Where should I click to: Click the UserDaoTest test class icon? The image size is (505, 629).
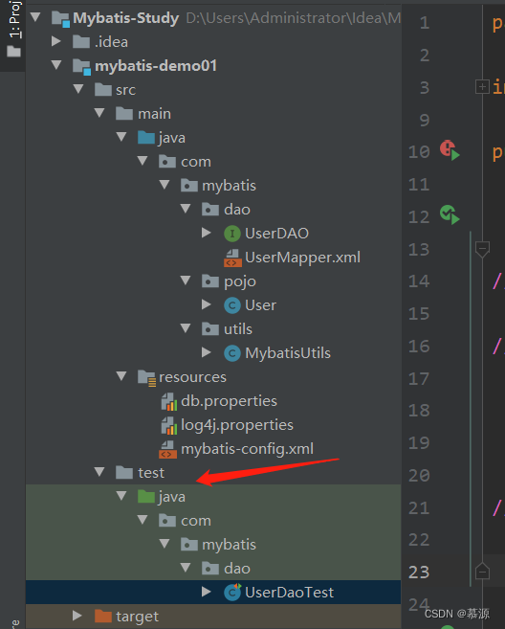(232, 592)
